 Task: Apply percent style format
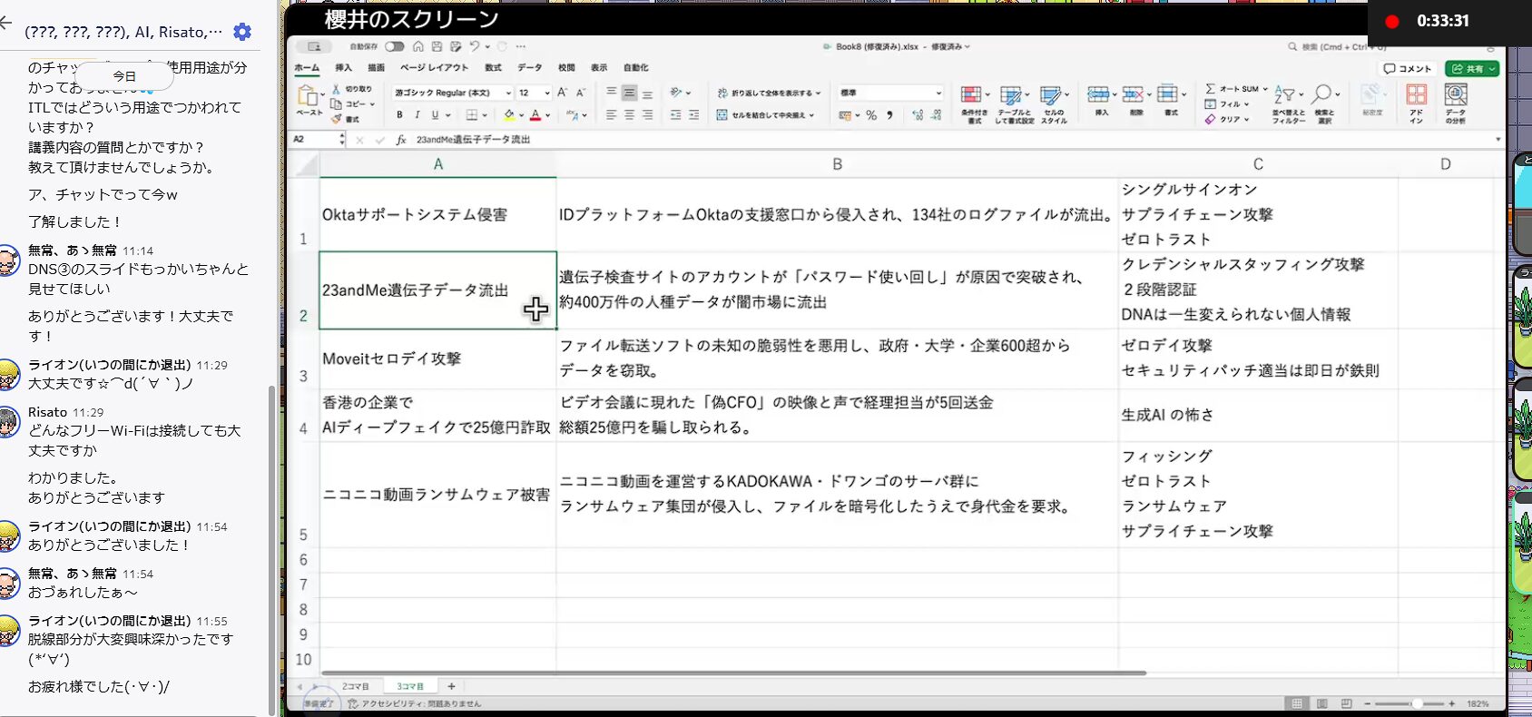click(871, 115)
